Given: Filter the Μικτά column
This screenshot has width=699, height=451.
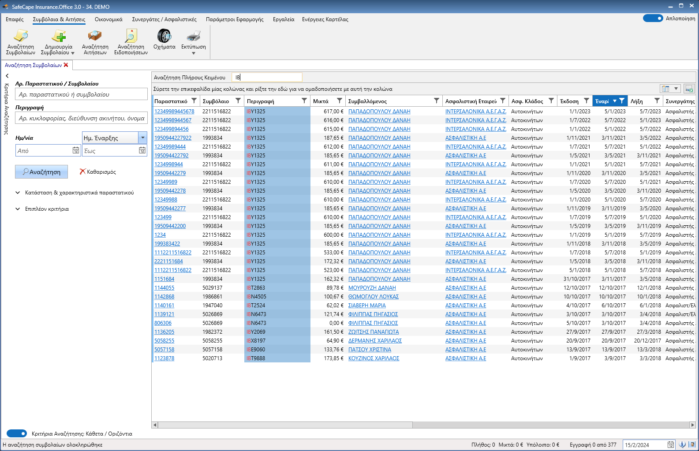Looking at the screenshot, I should click(340, 101).
